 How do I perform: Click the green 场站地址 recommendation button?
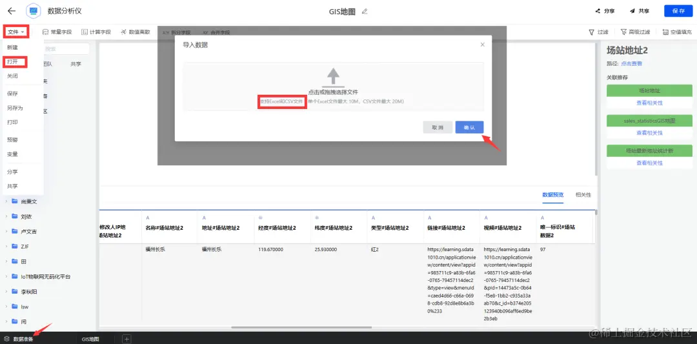(x=649, y=90)
